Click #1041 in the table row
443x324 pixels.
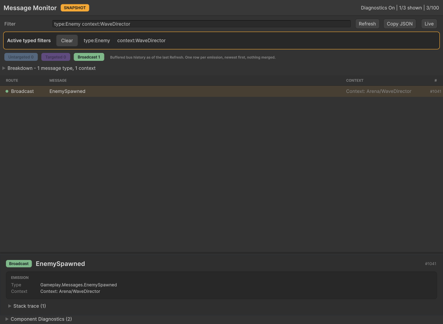435,91
